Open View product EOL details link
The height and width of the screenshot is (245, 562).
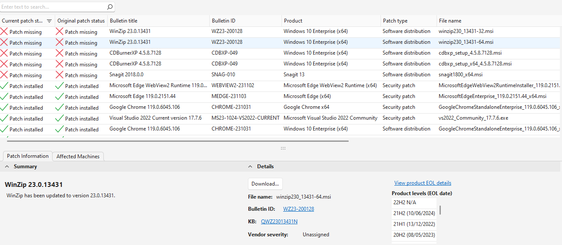click(423, 183)
